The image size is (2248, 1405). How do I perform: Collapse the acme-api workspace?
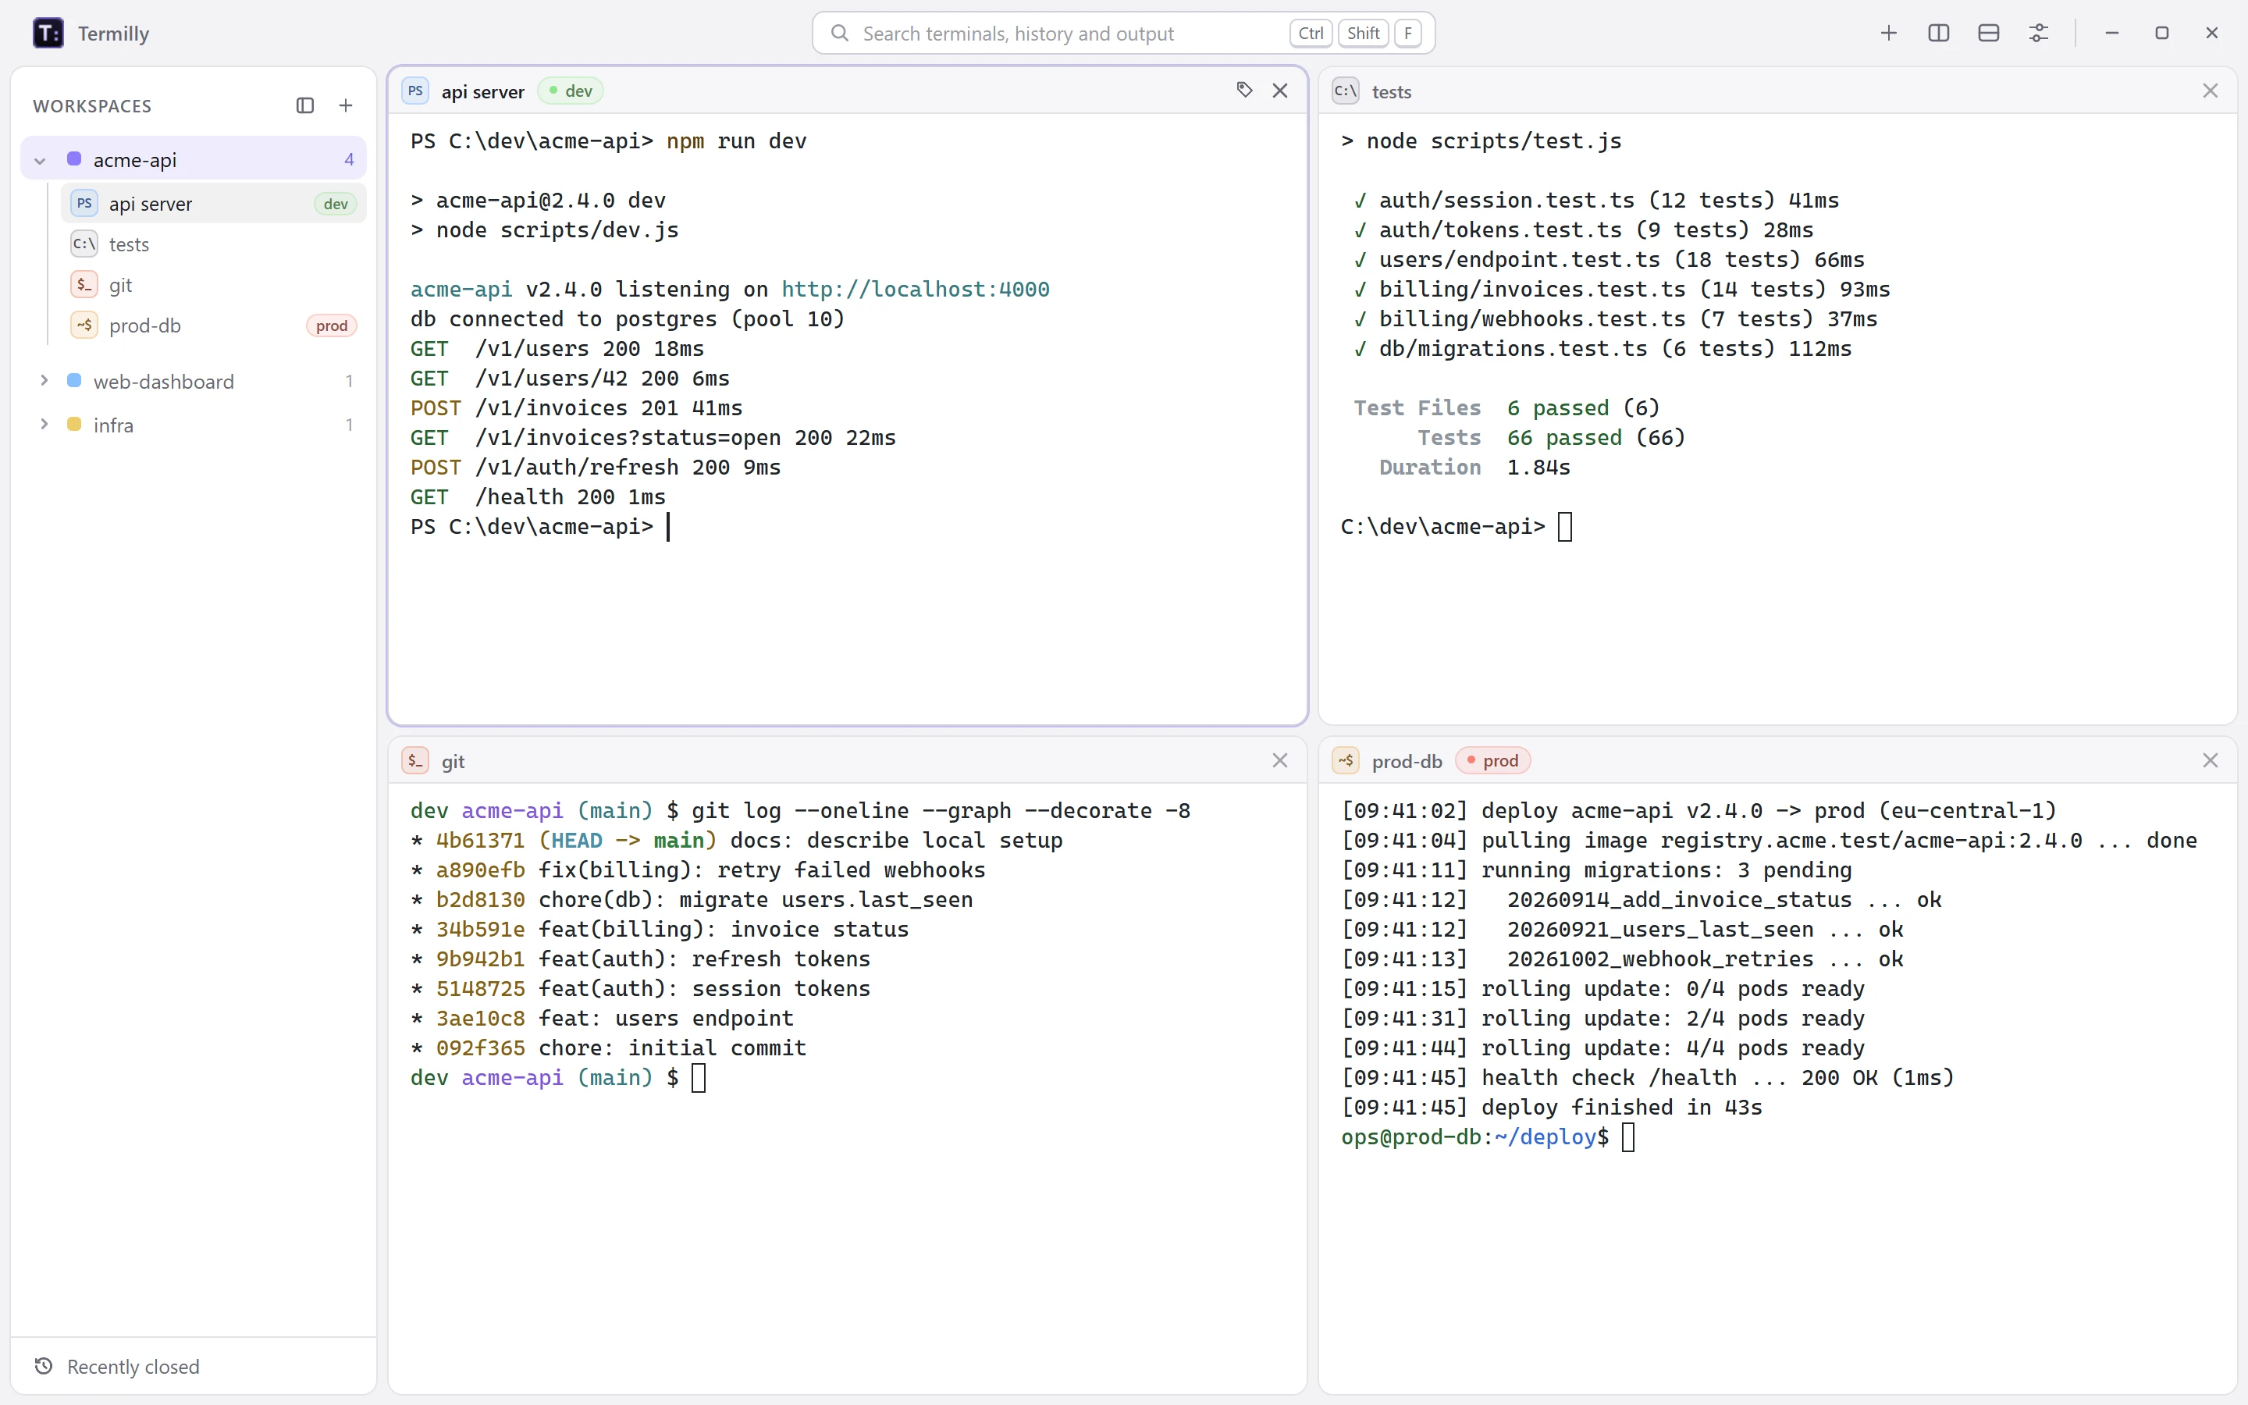click(x=40, y=160)
